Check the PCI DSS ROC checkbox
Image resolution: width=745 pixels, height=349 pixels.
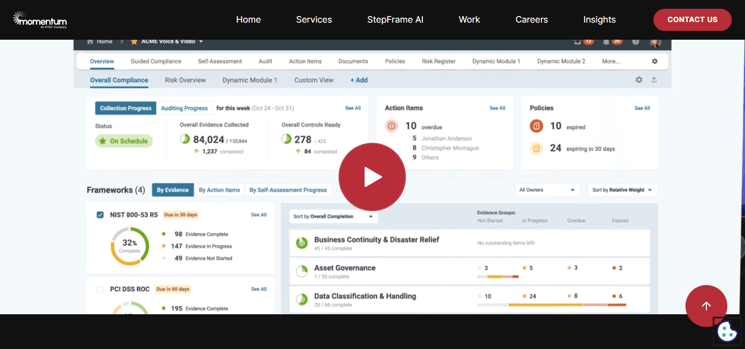click(x=100, y=289)
